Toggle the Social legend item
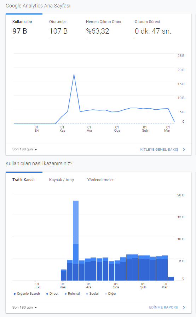196x317 pixels. click(92, 294)
